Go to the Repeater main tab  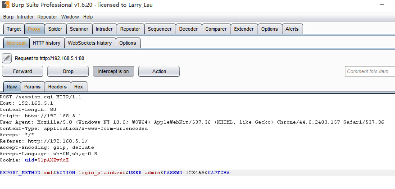[130, 29]
